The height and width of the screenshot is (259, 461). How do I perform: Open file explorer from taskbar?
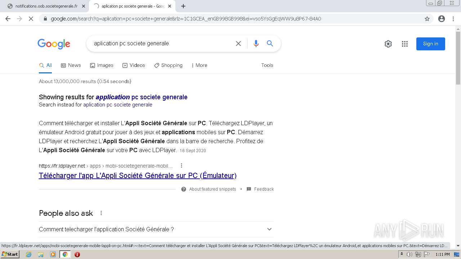[x=41, y=254]
